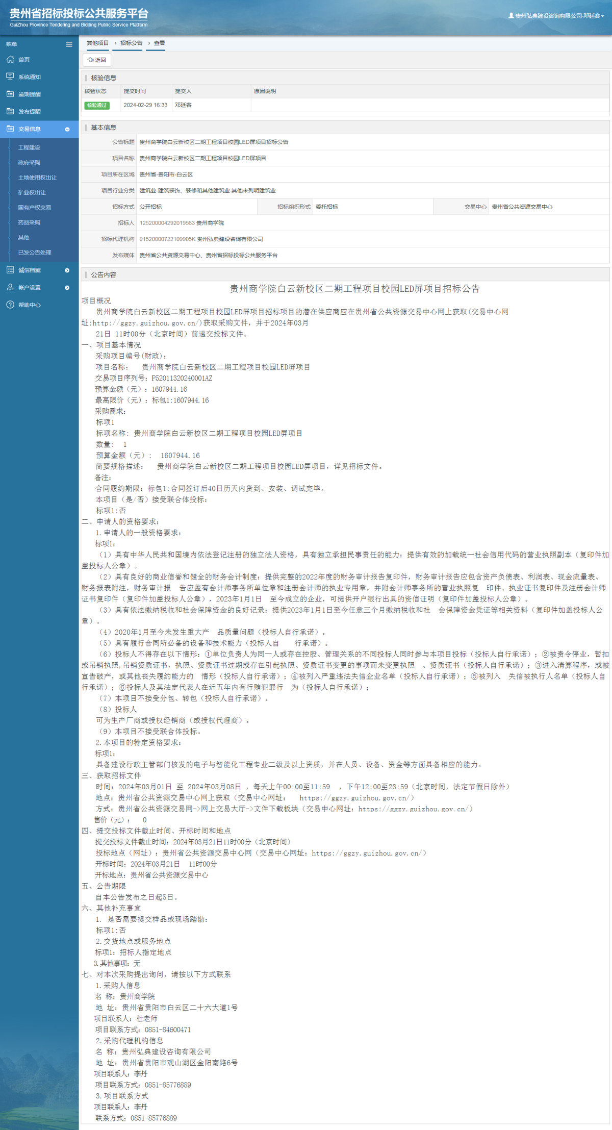Click address 贵阳市观山湖区金阳南路6号
This screenshot has width=612, height=1130.
[x=180, y=1063]
